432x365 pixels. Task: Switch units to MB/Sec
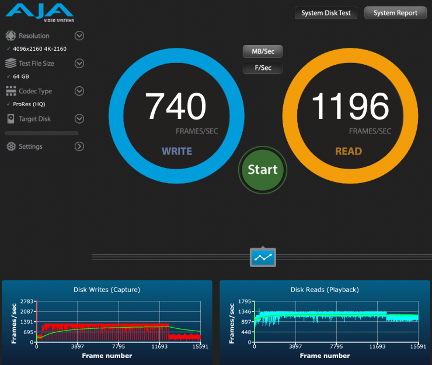point(263,51)
